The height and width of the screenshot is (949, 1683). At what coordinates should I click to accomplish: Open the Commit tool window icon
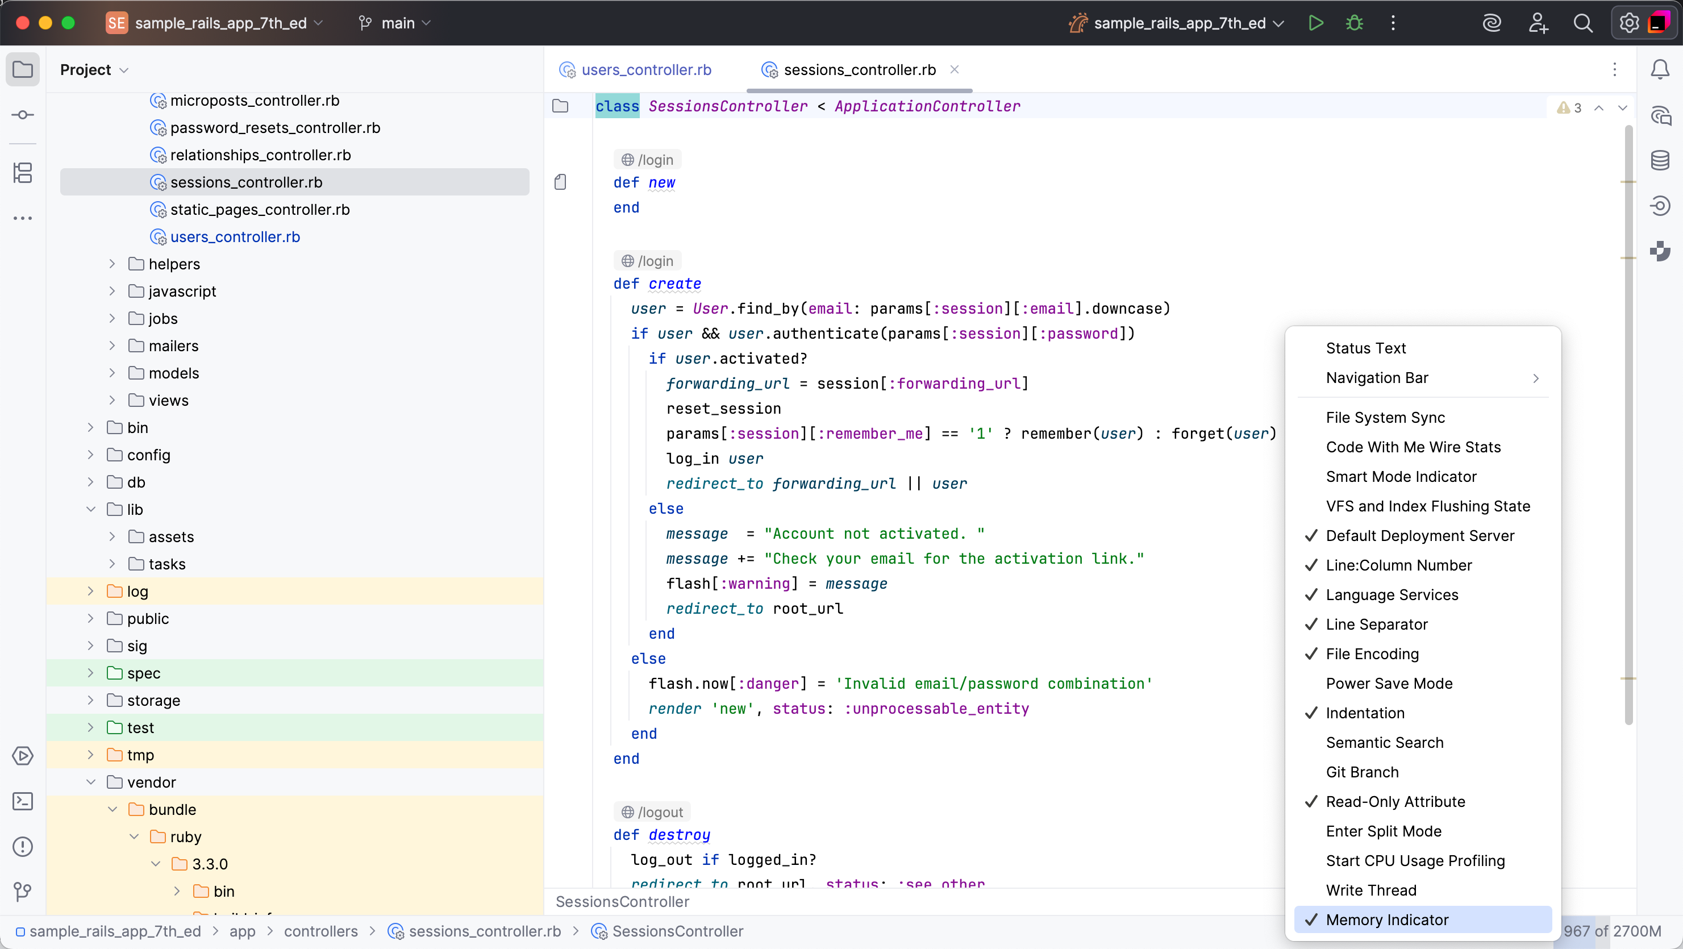23,115
